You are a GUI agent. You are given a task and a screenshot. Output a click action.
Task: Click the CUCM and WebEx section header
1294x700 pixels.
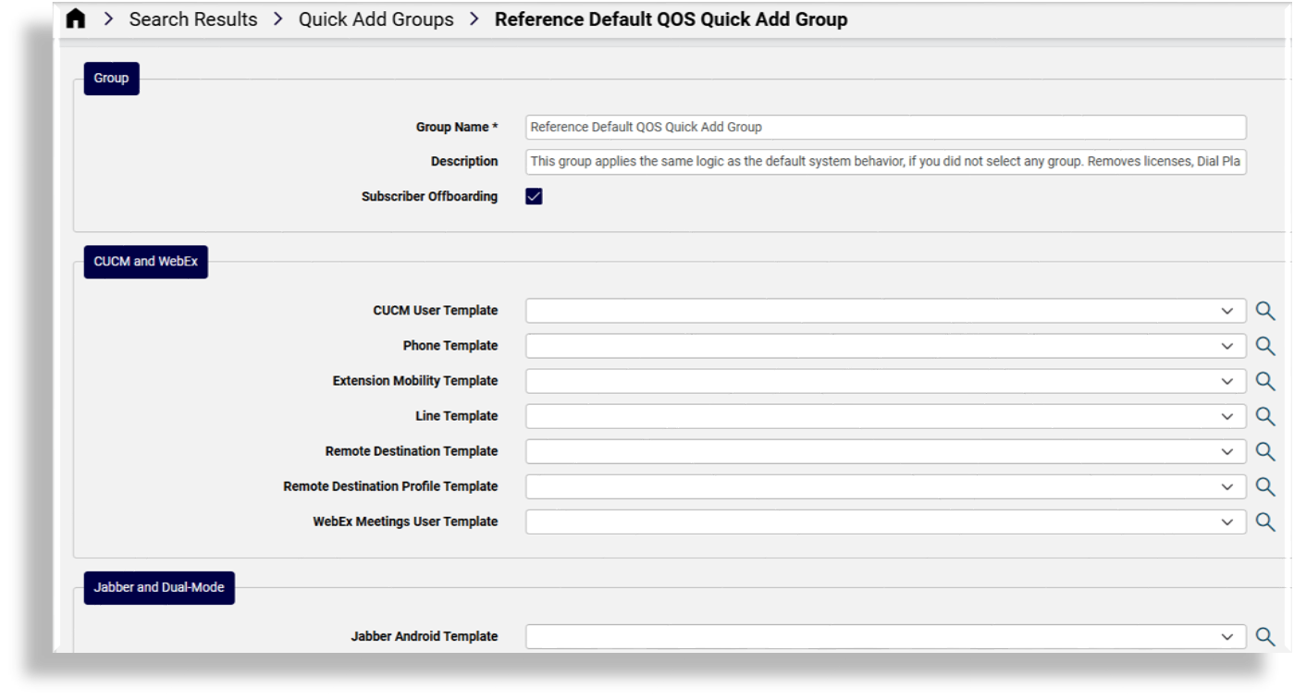(x=145, y=262)
